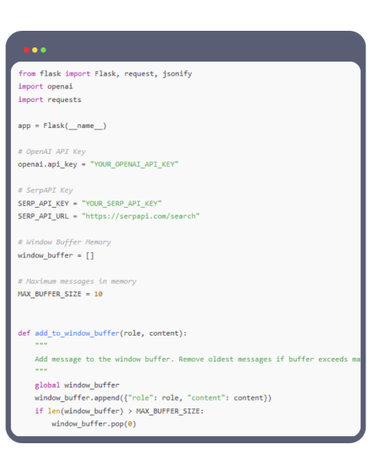
Task: Click the MAX_BUFFER_SIZE value 10
Action: pyautogui.click(x=98, y=294)
